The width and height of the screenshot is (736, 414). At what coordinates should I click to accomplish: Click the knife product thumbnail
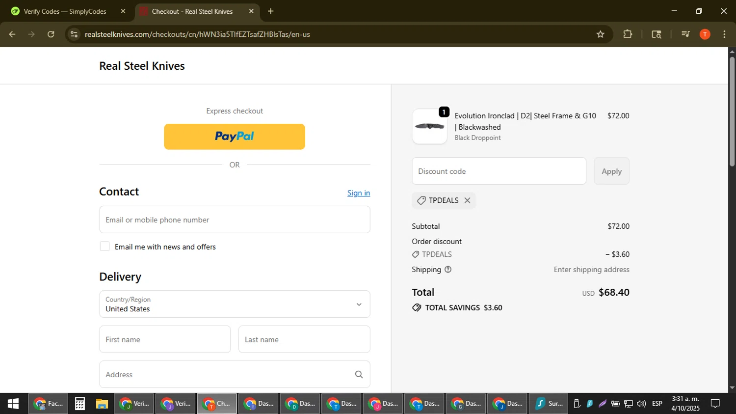pos(430,127)
